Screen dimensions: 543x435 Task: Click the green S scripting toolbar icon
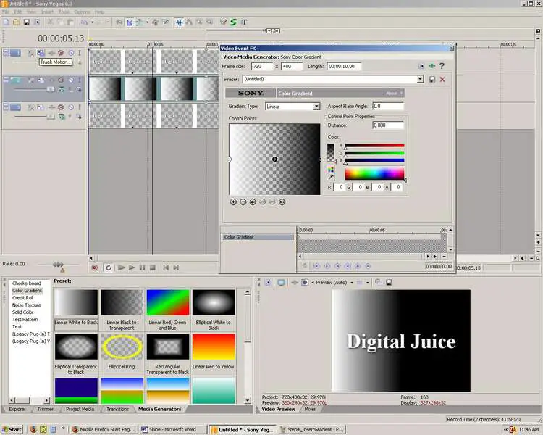[233, 22]
